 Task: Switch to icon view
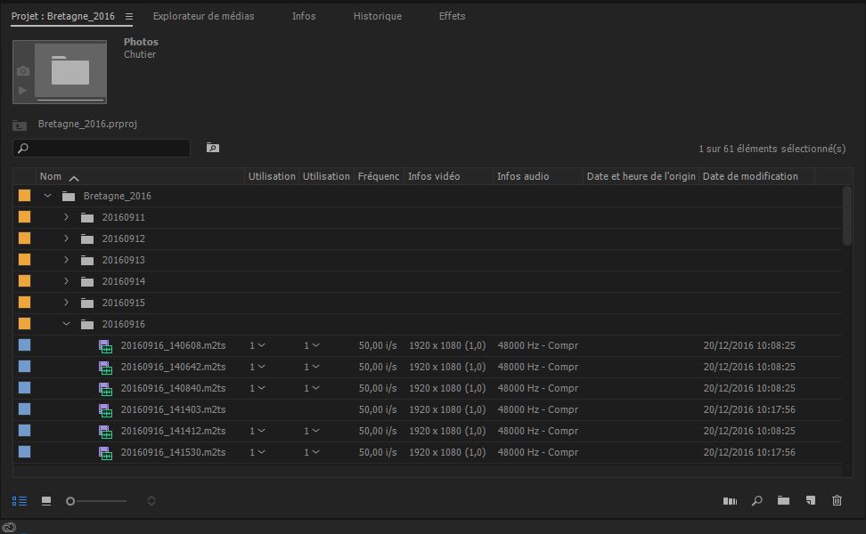46,501
